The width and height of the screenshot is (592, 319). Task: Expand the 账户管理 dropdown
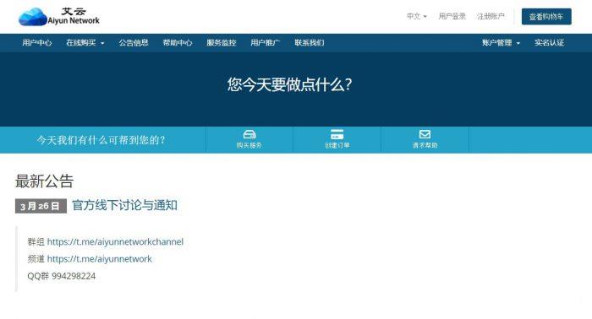pos(501,42)
